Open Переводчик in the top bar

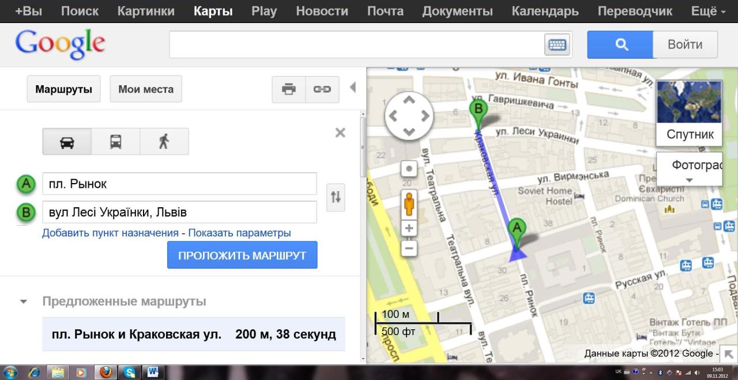tap(635, 11)
